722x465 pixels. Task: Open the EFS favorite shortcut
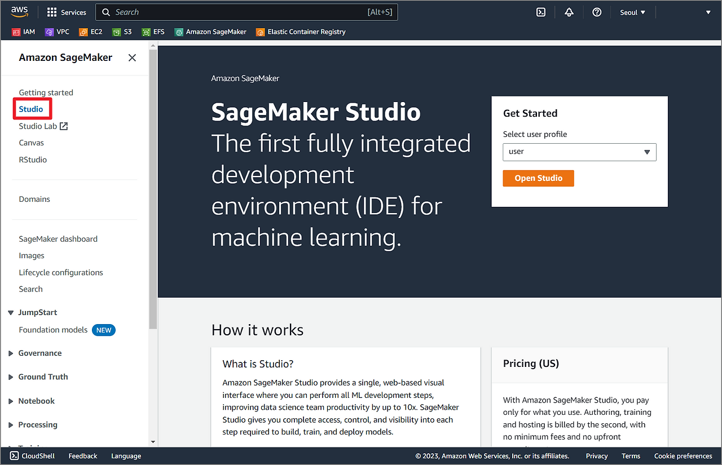[x=152, y=32]
